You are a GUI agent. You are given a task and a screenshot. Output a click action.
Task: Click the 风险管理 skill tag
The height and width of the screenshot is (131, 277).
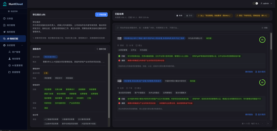pyautogui.click(x=92, y=89)
